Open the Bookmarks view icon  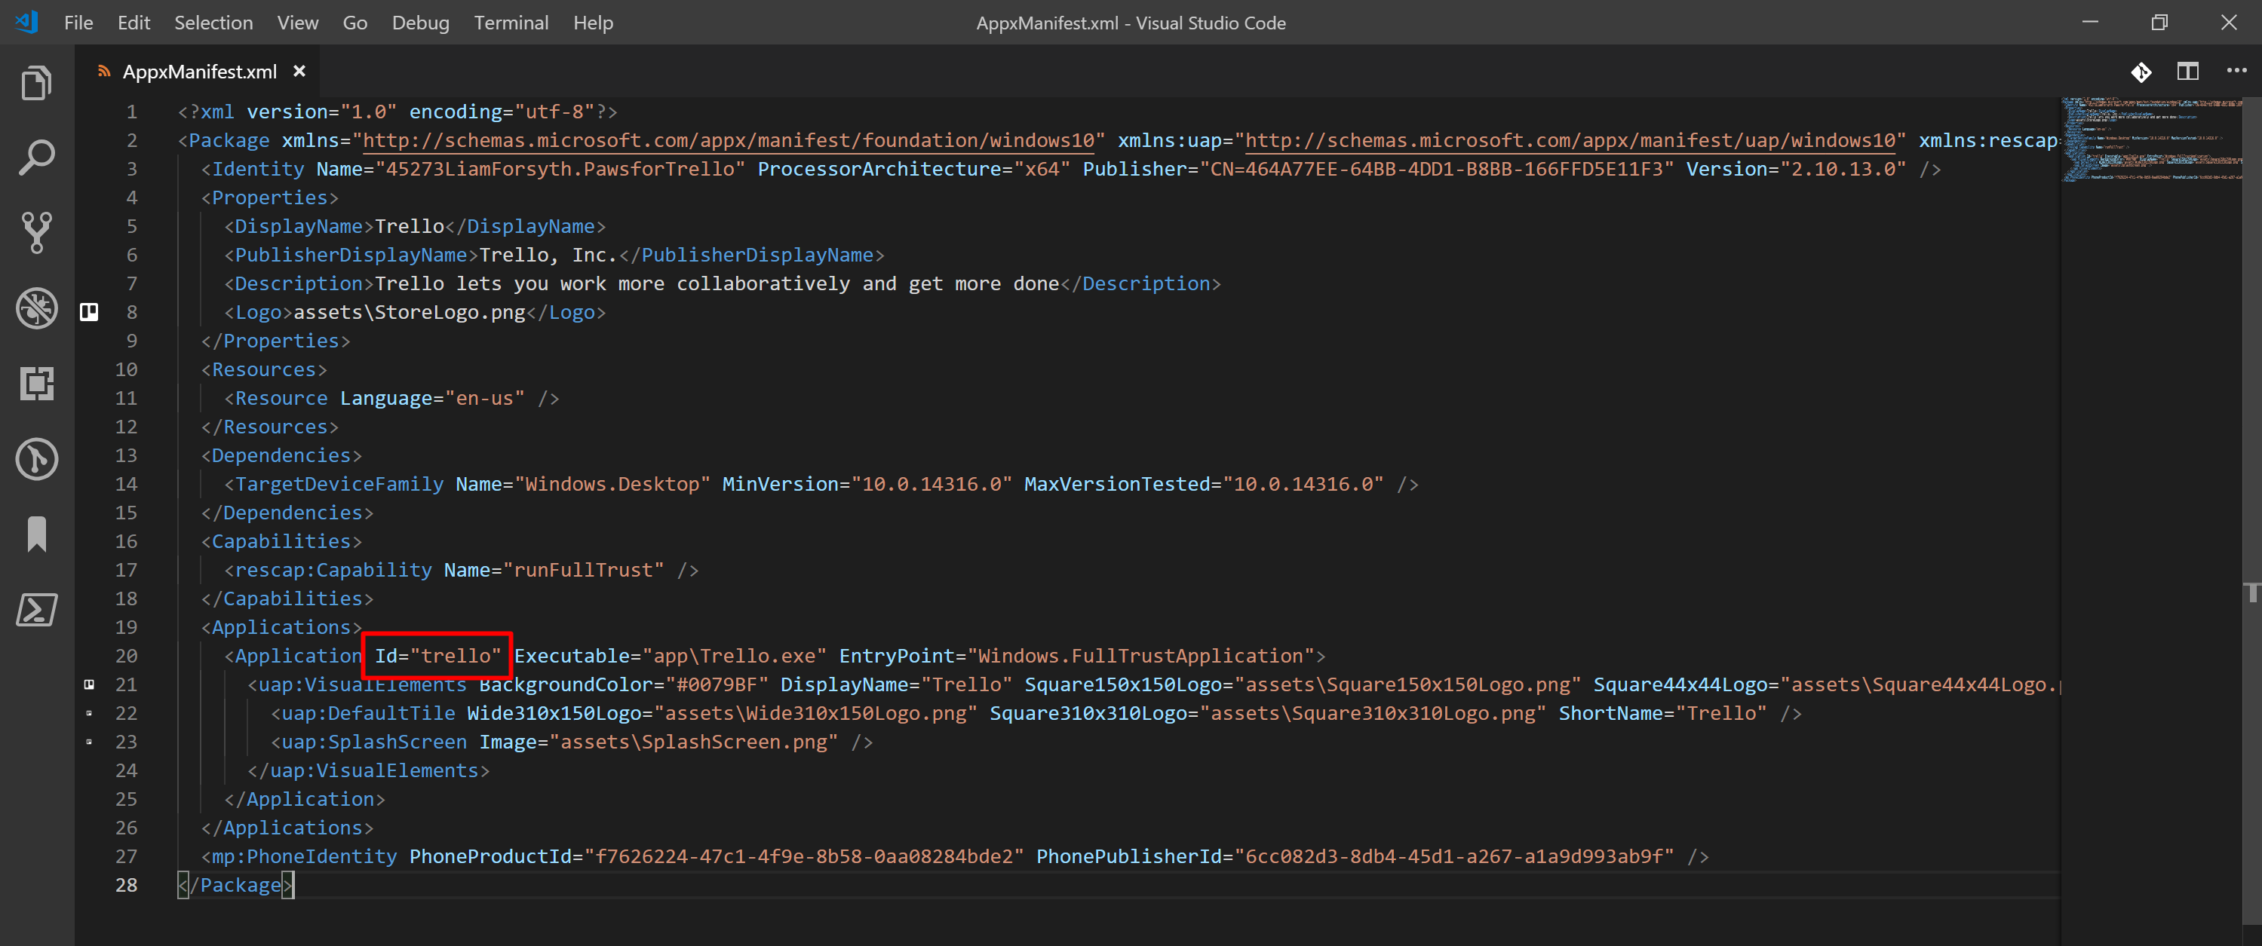(37, 534)
